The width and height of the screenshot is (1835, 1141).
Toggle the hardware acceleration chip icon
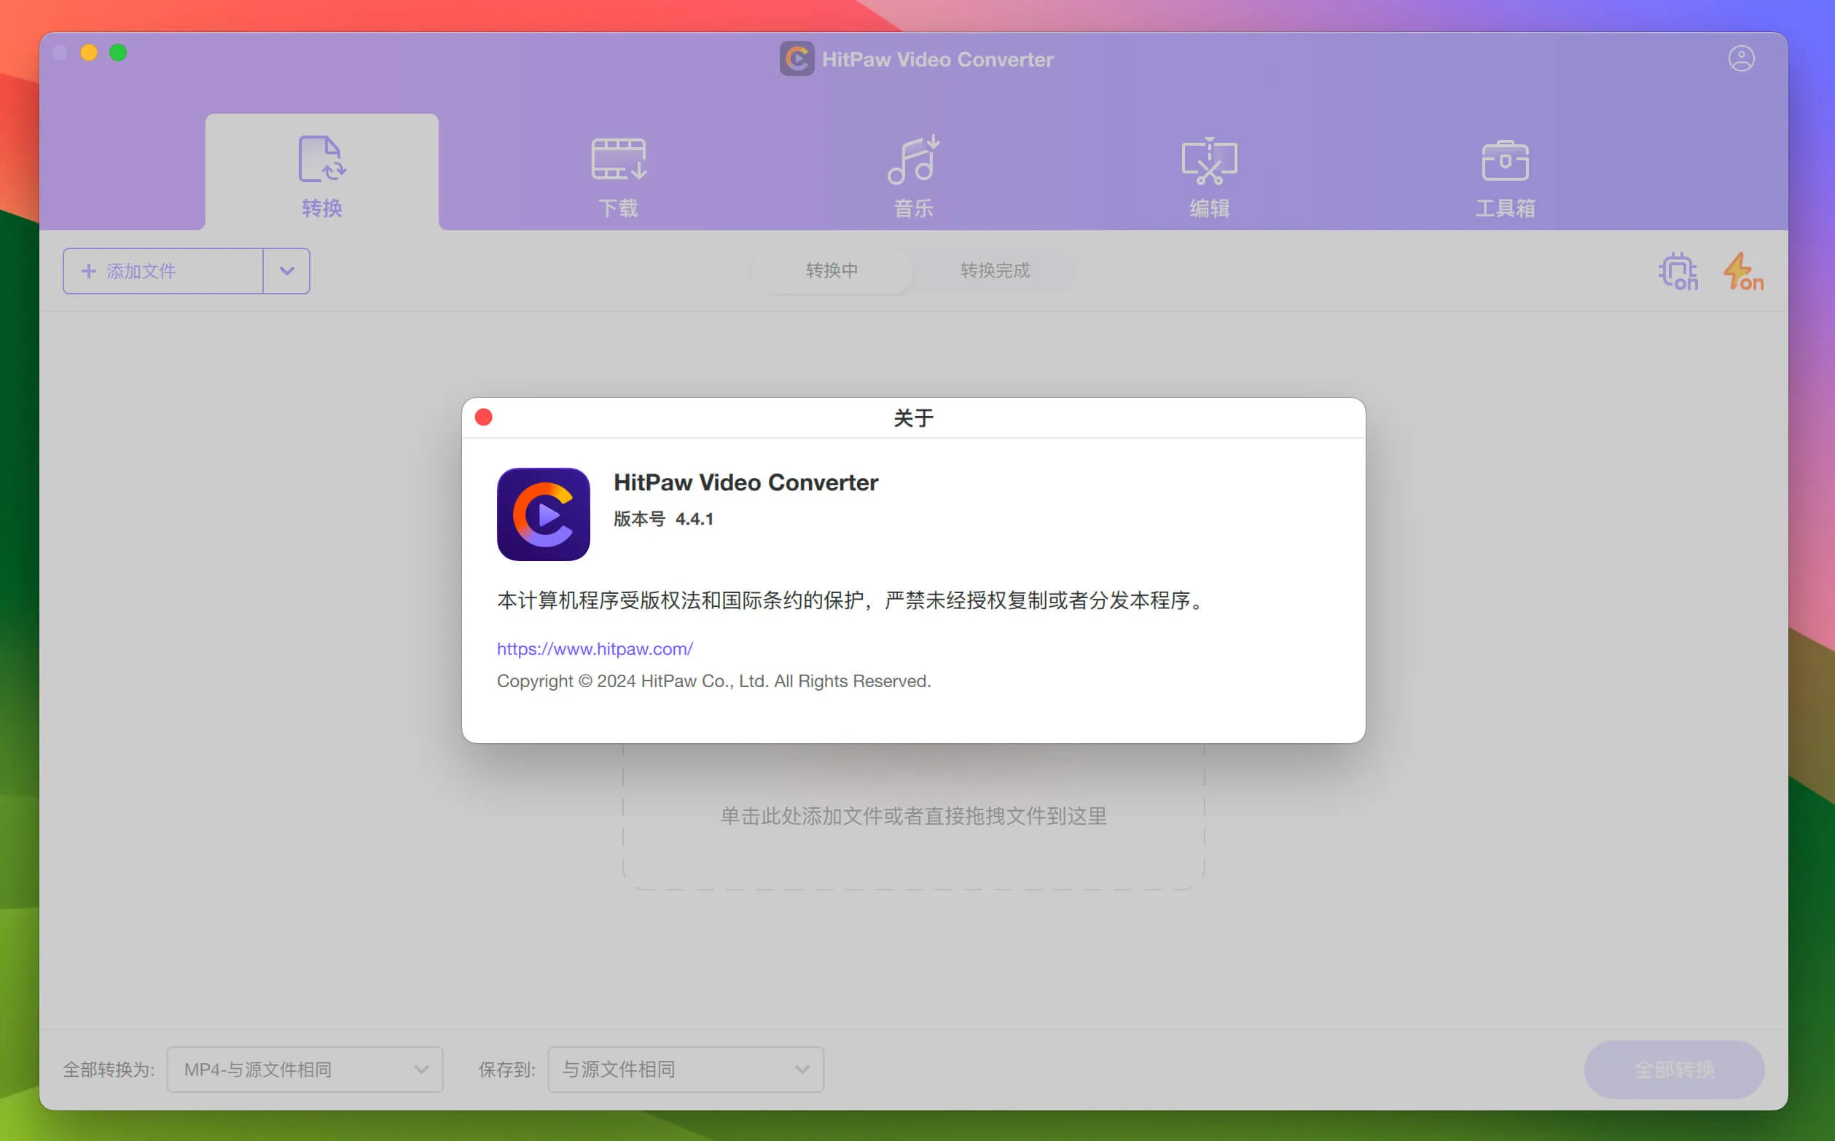pyautogui.click(x=1678, y=272)
